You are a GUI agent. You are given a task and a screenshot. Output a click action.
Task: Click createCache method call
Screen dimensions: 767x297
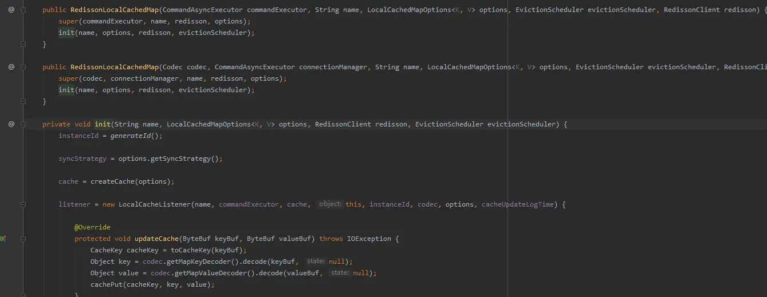[x=112, y=181]
